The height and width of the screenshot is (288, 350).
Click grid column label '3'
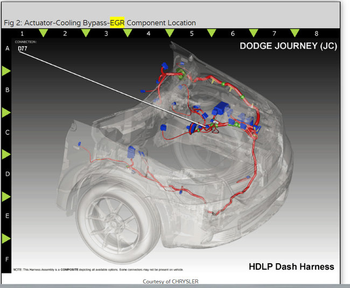click(x=106, y=33)
